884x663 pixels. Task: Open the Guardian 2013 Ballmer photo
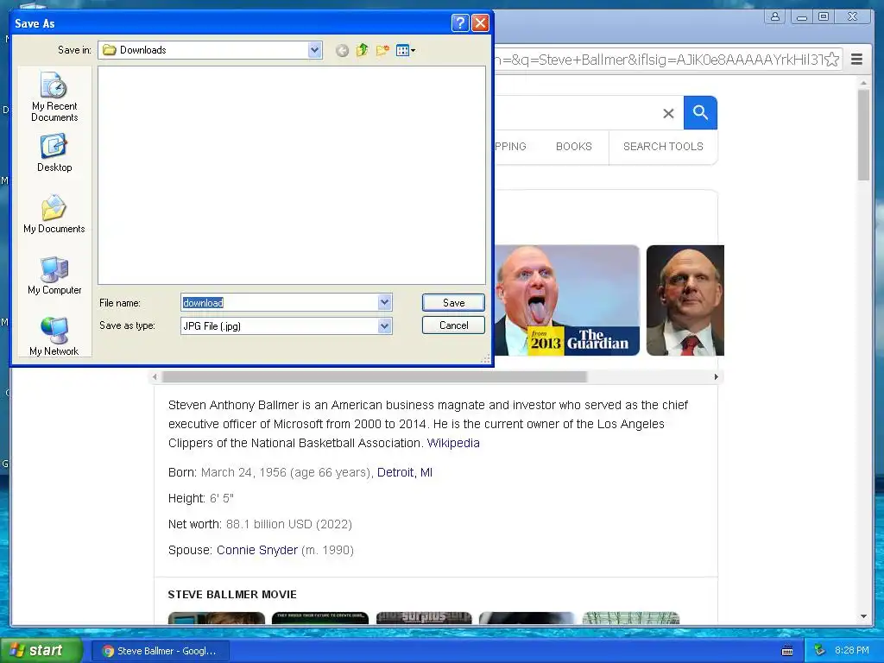(x=566, y=300)
